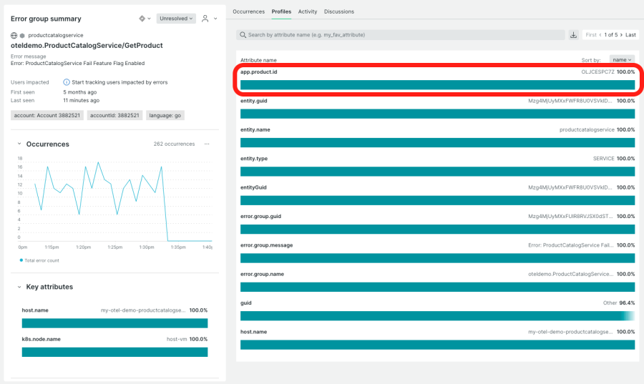Toggle the Total error count legend
The width and height of the screenshot is (644, 384).
39,260
